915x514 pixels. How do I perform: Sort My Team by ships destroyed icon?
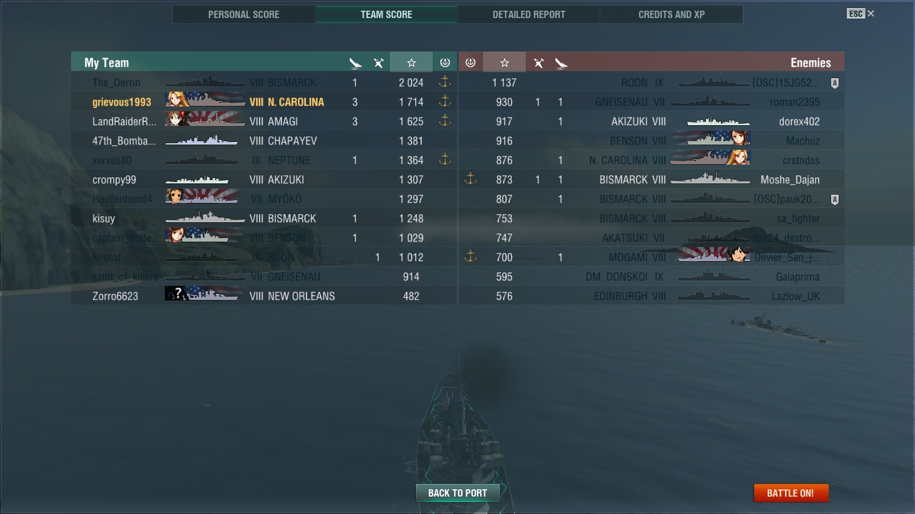coord(355,63)
